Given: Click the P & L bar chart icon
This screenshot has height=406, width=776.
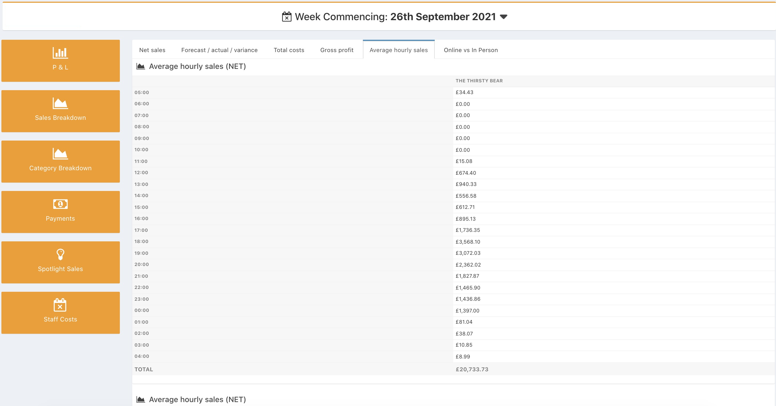Looking at the screenshot, I should click(x=60, y=53).
